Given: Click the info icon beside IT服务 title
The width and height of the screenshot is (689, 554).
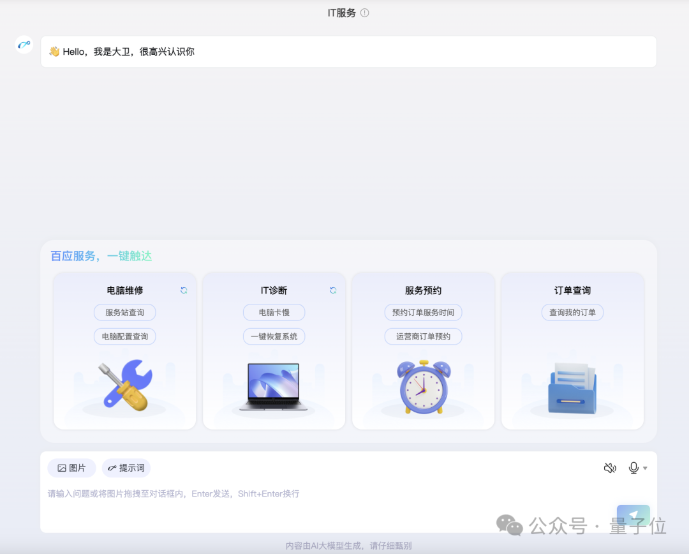Looking at the screenshot, I should pos(364,11).
